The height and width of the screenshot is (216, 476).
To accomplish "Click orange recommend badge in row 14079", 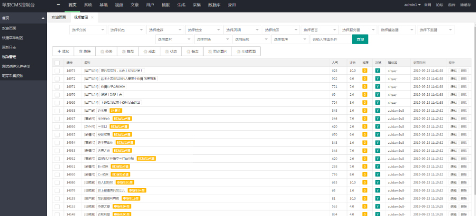I will click(364, 190).
